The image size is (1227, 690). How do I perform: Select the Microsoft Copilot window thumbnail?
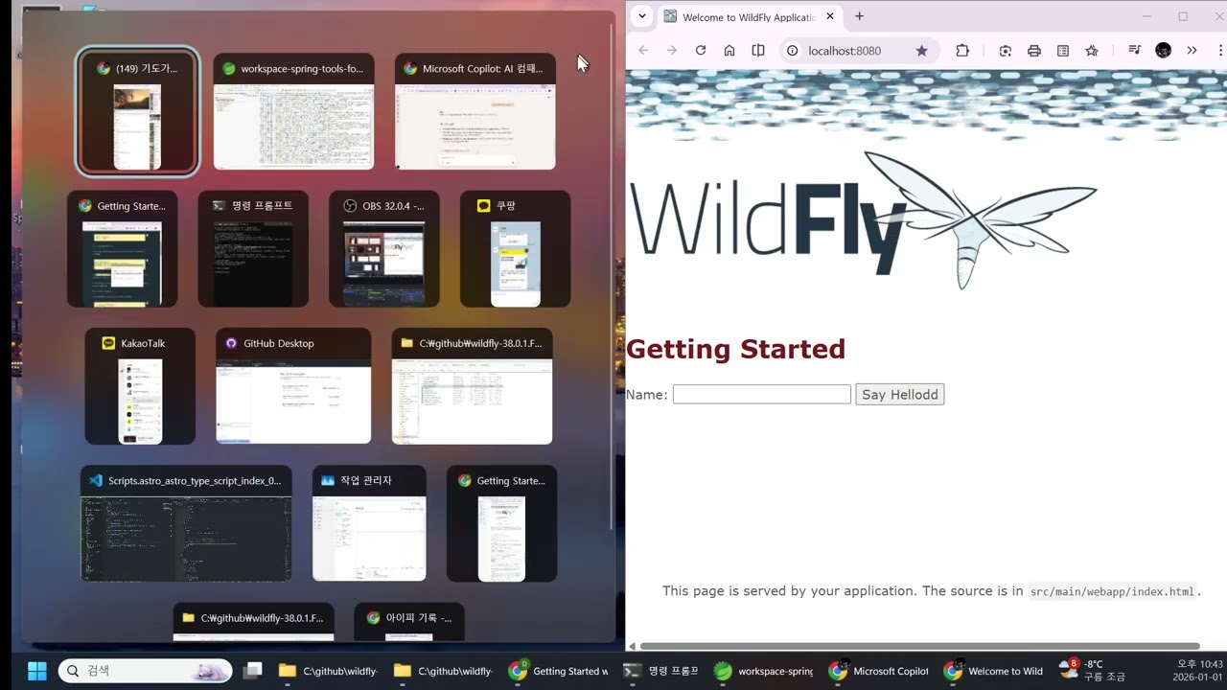(475, 112)
